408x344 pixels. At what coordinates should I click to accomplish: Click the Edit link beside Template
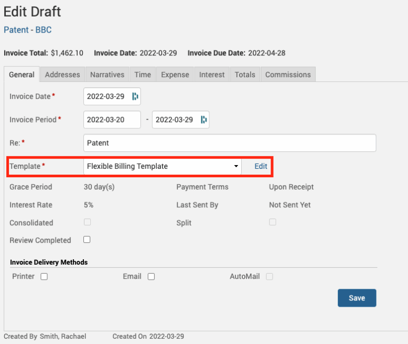point(261,166)
